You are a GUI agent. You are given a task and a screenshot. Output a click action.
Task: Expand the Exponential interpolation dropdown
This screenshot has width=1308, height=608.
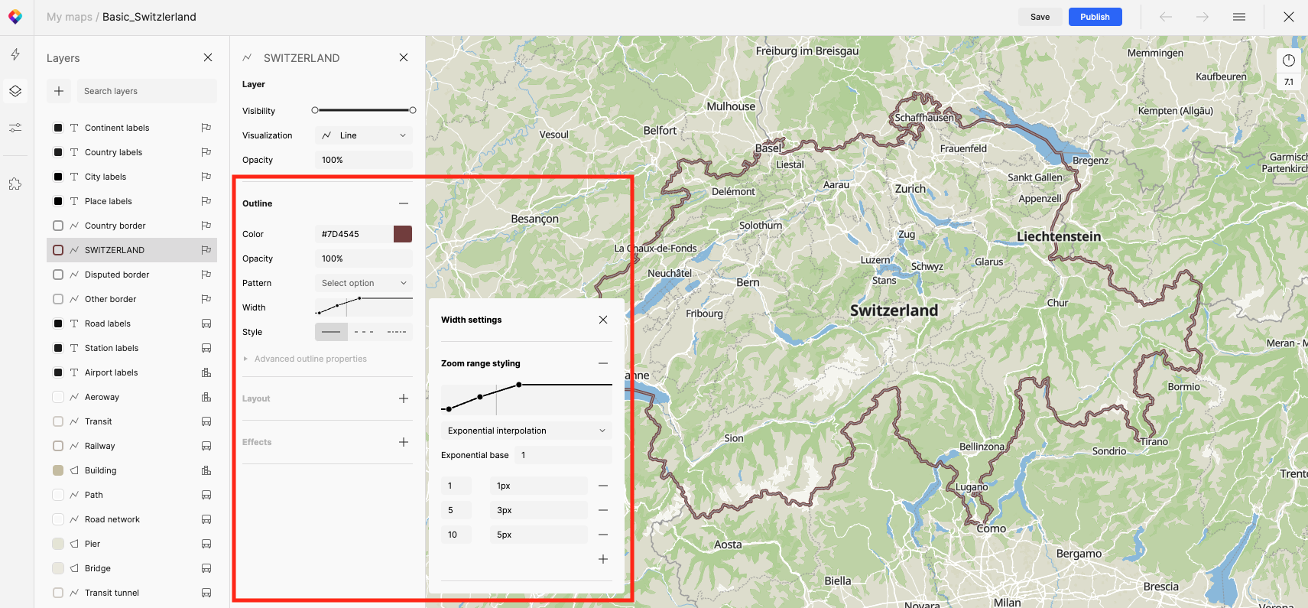(526, 431)
